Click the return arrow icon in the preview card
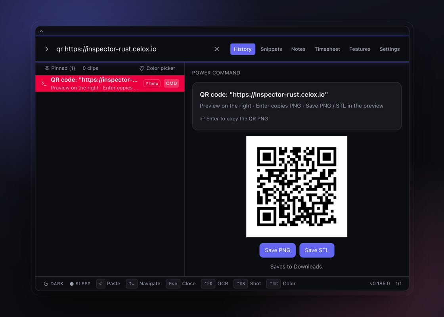This screenshot has width=444, height=317. [x=202, y=118]
